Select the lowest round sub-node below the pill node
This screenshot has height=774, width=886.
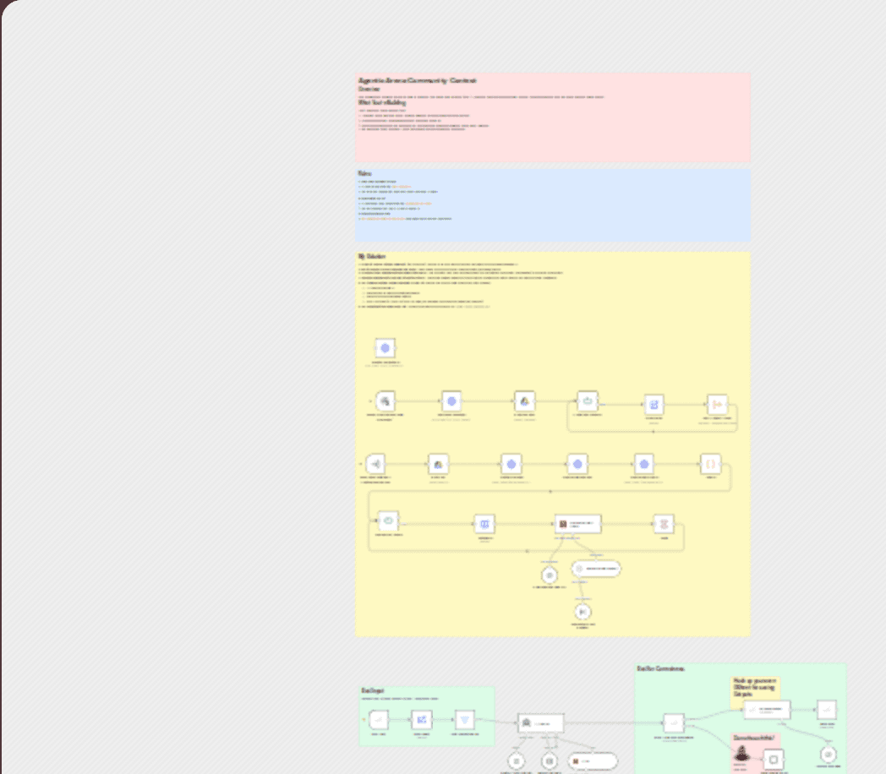click(x=582, y=612)
